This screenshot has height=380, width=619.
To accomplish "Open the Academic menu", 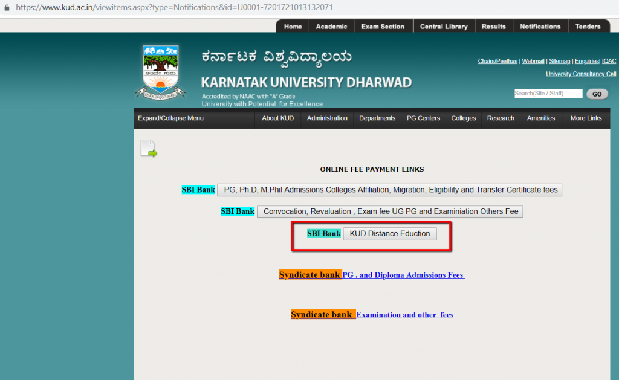I will [331, 26].
